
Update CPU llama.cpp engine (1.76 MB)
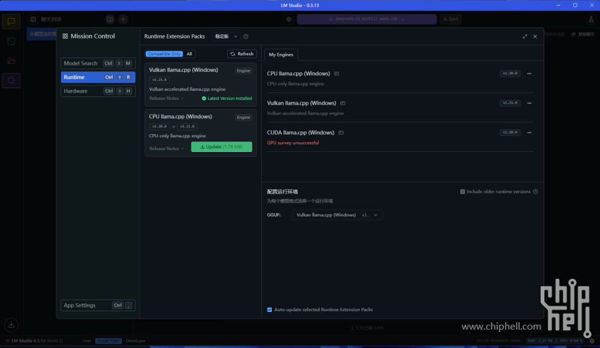(x=222, y=146)
